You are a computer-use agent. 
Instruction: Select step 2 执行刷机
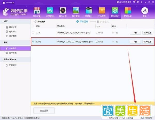tap(103, 22)
